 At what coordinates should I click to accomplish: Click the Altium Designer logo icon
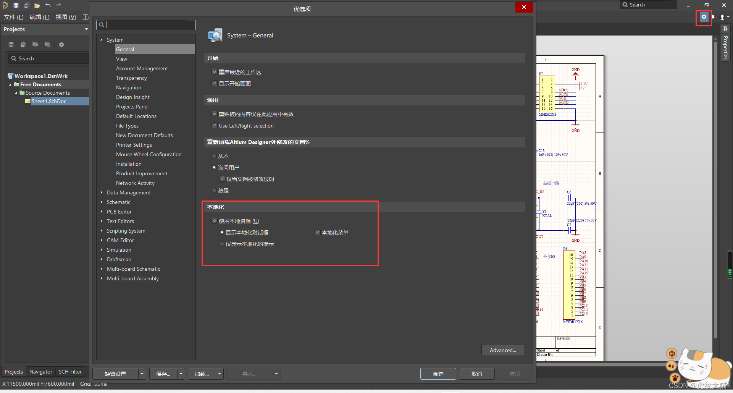(x=5, y=5)
